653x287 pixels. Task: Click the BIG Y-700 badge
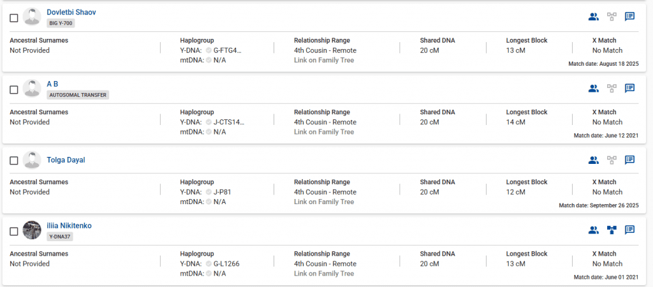(x=62, y=24)
